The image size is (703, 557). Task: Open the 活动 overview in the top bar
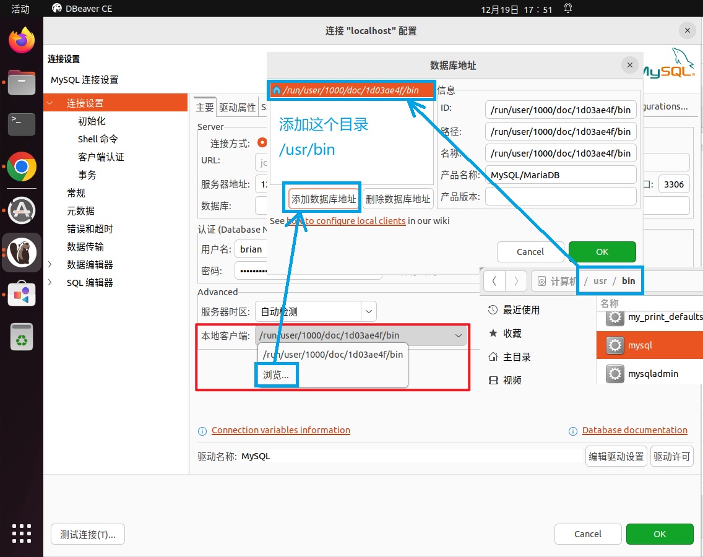pyautogui.click(x=20, y=9)
